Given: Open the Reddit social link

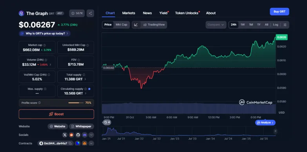Looking at the screenshot, I should pyautogui.click(x=71, y=135).
